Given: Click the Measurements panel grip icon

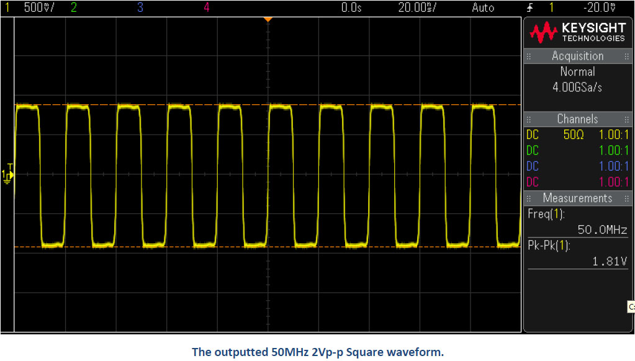Looking at the screenshot, I should point(529,198).
